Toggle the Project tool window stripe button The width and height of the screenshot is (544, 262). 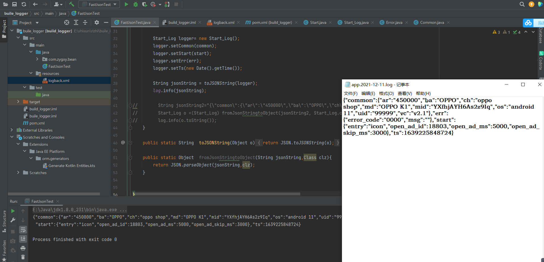tap(4, 29)
